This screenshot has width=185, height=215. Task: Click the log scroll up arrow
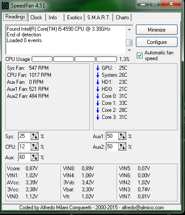coord(129,29)
